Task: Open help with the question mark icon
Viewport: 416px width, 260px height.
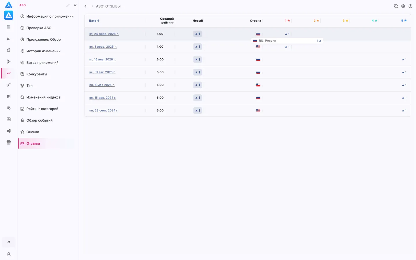Action: 411,6
